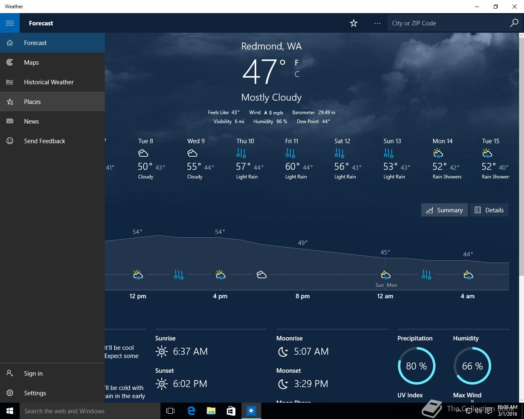524x419 pixels.
Task: Click the Maps radar icon in sidebar
Action: click(10, 62)
